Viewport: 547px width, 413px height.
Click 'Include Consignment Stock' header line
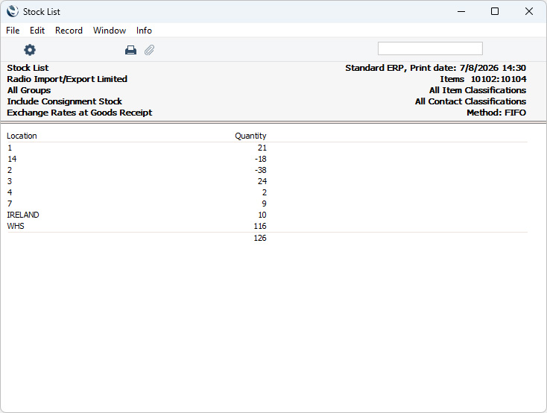click(65, 101)
